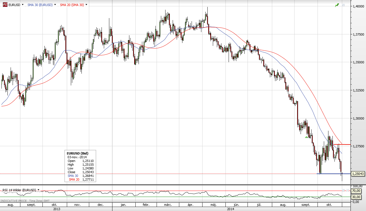
Task: Click the márc. month label on time axis
Action: click(168, 205)
